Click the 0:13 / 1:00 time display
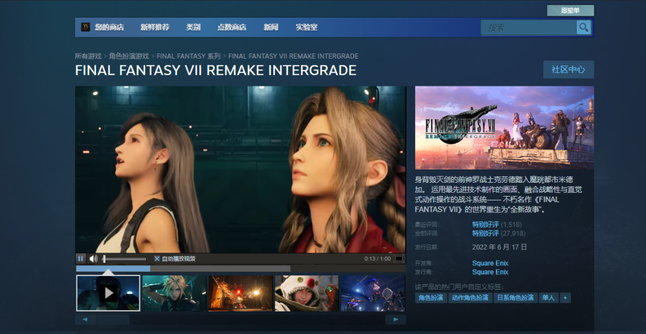This screenshot has height=334, width=646. (x=377, y=259)
